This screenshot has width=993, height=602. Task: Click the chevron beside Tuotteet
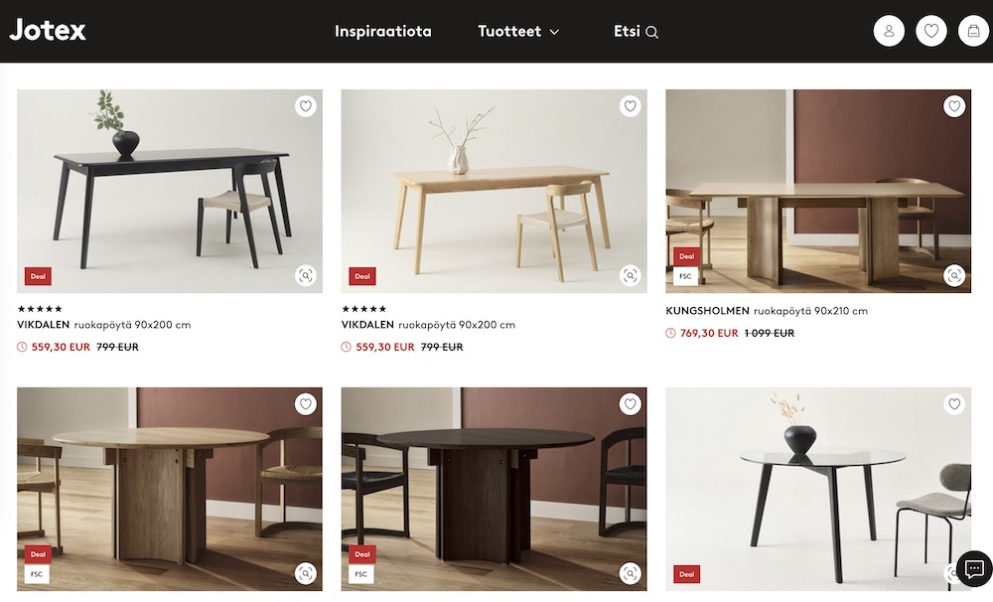click(554, 32)
